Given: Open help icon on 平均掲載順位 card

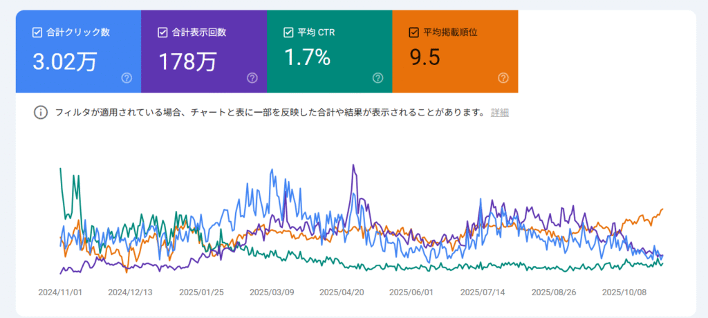Looking at the screenshot, I should point(503,77).
